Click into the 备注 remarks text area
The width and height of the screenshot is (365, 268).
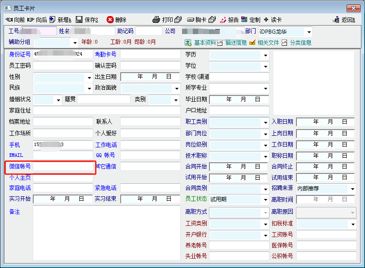(106, 233)
